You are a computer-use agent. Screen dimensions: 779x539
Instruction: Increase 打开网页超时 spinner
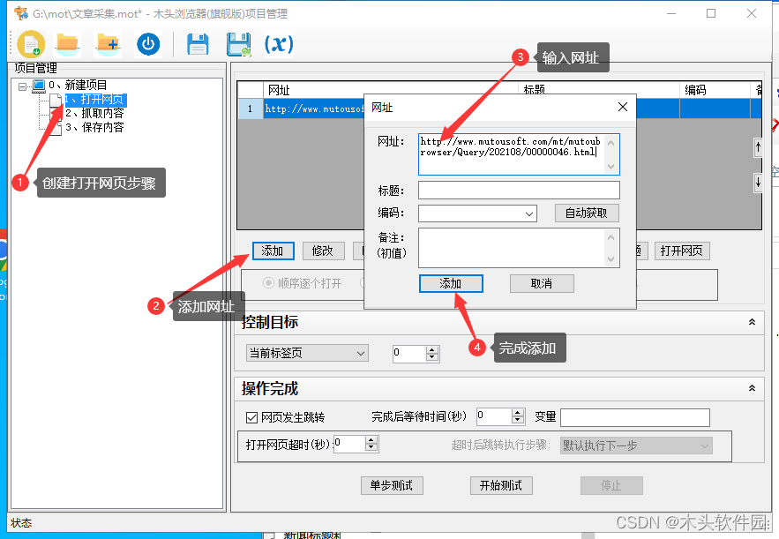pos(371,439)
